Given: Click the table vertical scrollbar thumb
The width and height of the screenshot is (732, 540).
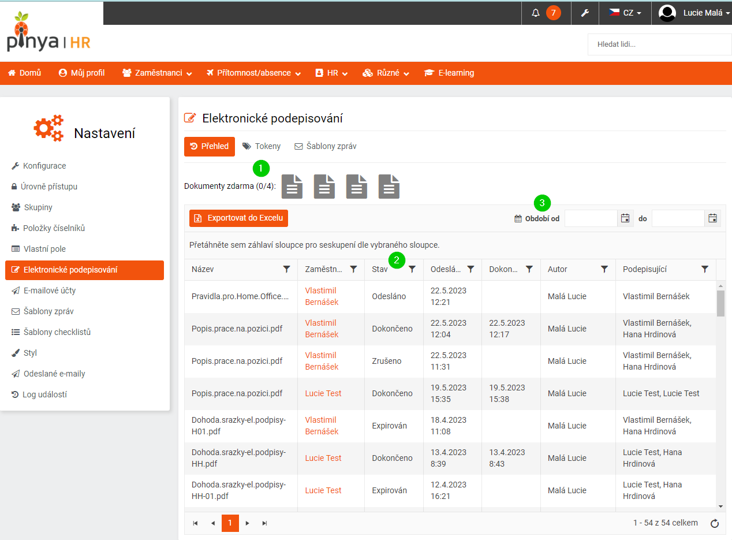Looking at the screenshot, I should point(720,303).
